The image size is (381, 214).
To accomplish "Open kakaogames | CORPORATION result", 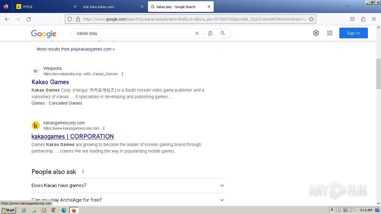I will (73, 136).
